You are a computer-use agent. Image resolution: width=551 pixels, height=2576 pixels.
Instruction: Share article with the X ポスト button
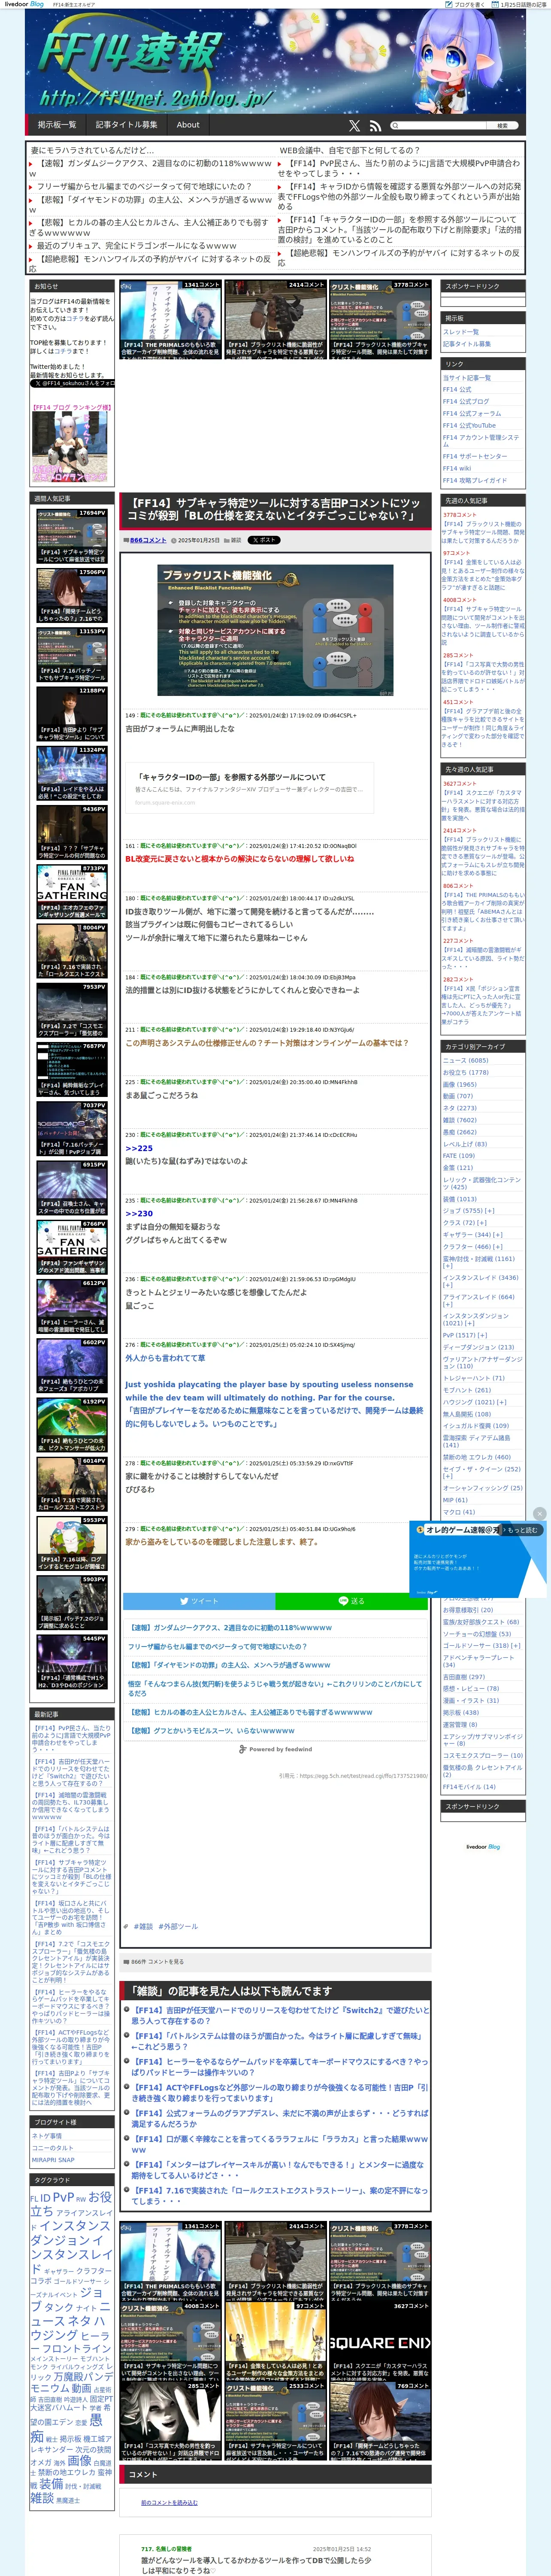(x=264, y=540)
